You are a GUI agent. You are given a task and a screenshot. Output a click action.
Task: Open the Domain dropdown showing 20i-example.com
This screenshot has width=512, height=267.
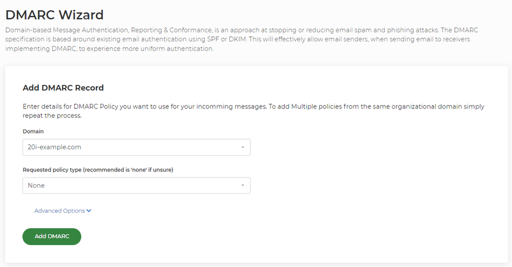pos(137,147)
